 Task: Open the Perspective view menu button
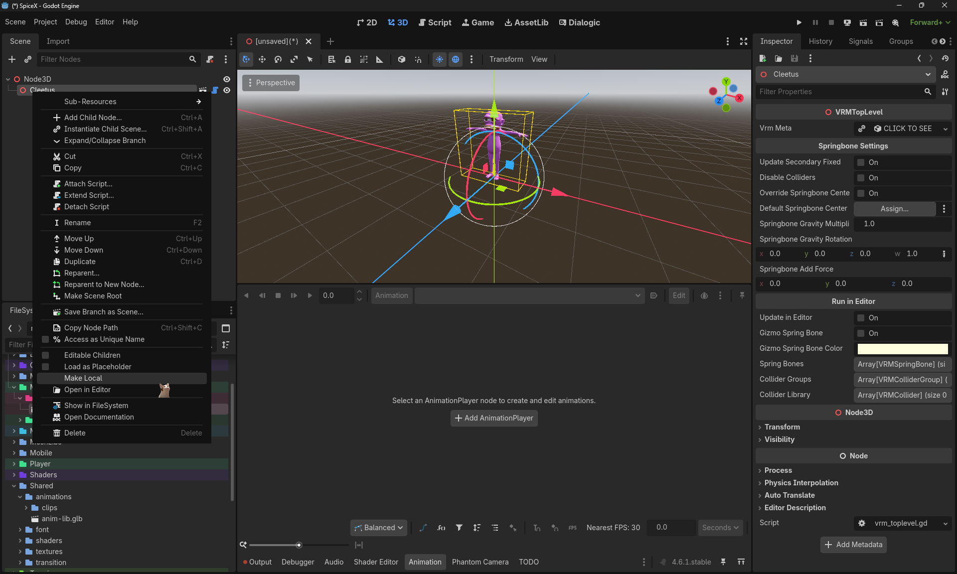271,83
